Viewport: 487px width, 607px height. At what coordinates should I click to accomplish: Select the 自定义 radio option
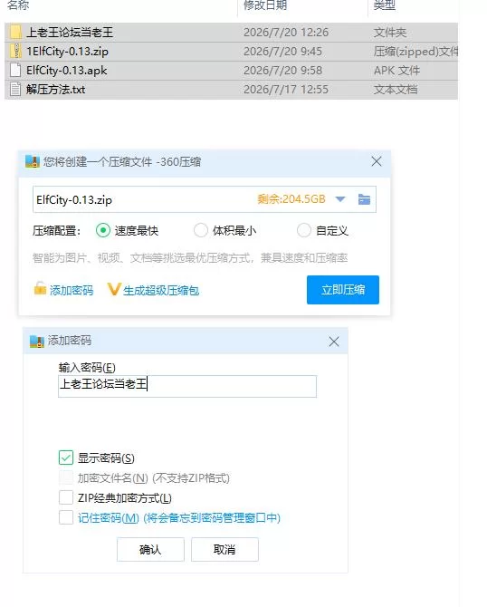pos(303,230)
